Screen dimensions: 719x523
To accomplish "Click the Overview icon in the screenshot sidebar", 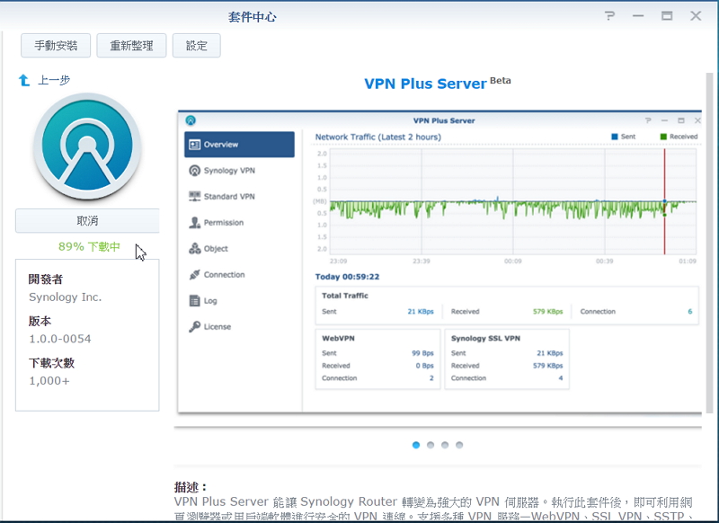I will point(194,145).
